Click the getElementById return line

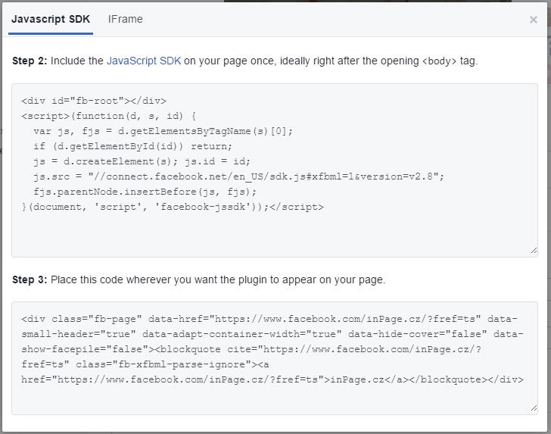(x=133, y=146)
